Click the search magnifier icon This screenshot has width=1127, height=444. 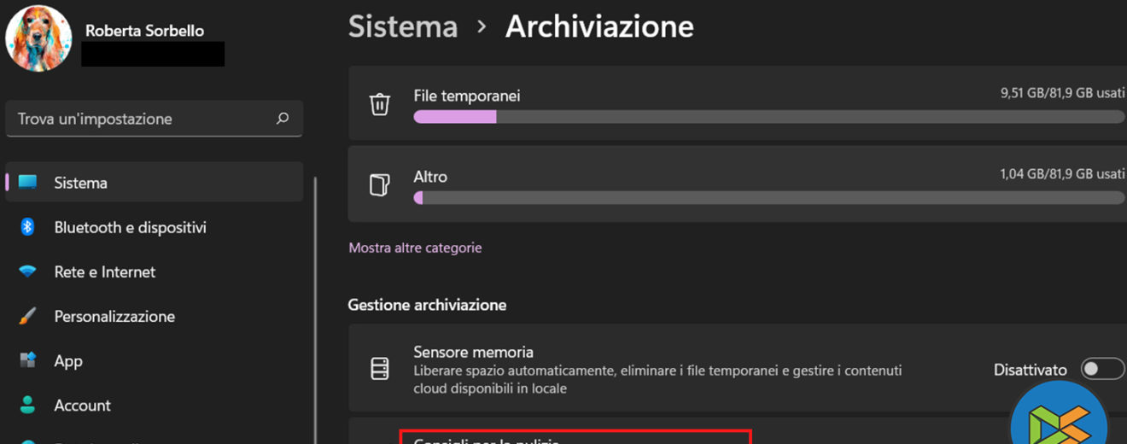tap(283, 119)
